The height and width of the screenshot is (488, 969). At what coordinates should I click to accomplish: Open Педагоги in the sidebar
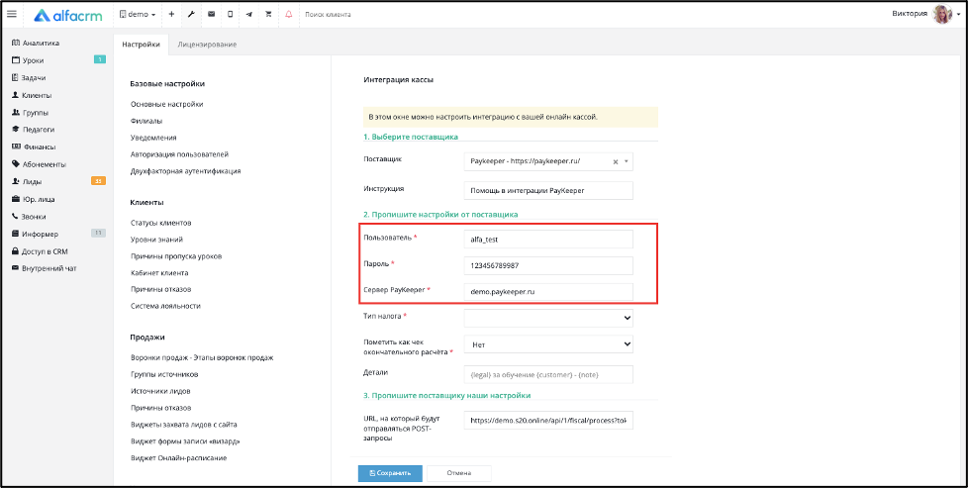coord(34,130)
